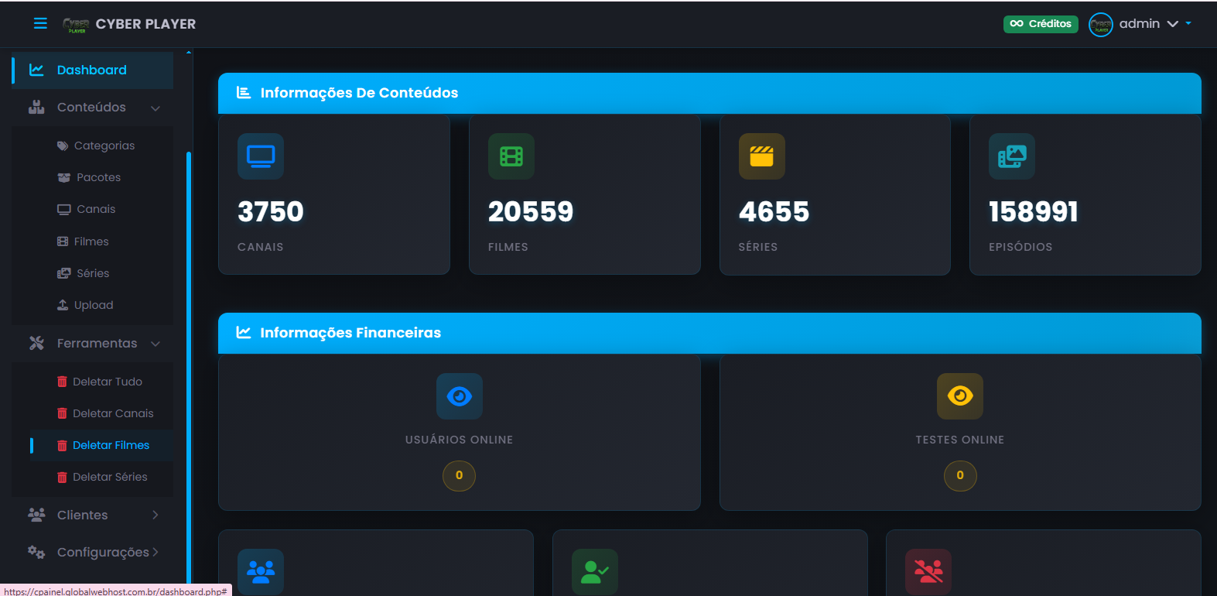Click the Usuários Online count badge
This screenshot has width=1217, height=596.
click(459, 475)
